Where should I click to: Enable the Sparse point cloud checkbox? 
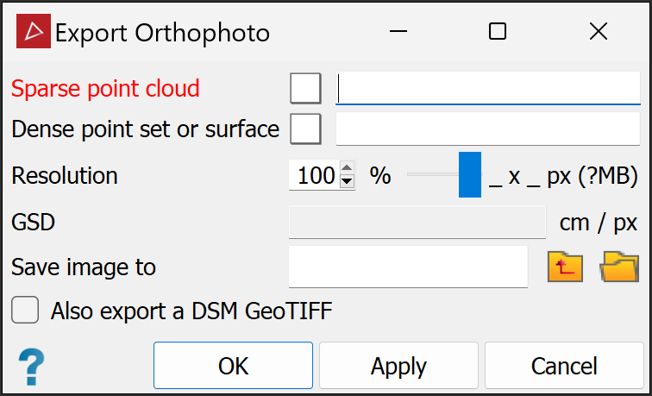305,88
